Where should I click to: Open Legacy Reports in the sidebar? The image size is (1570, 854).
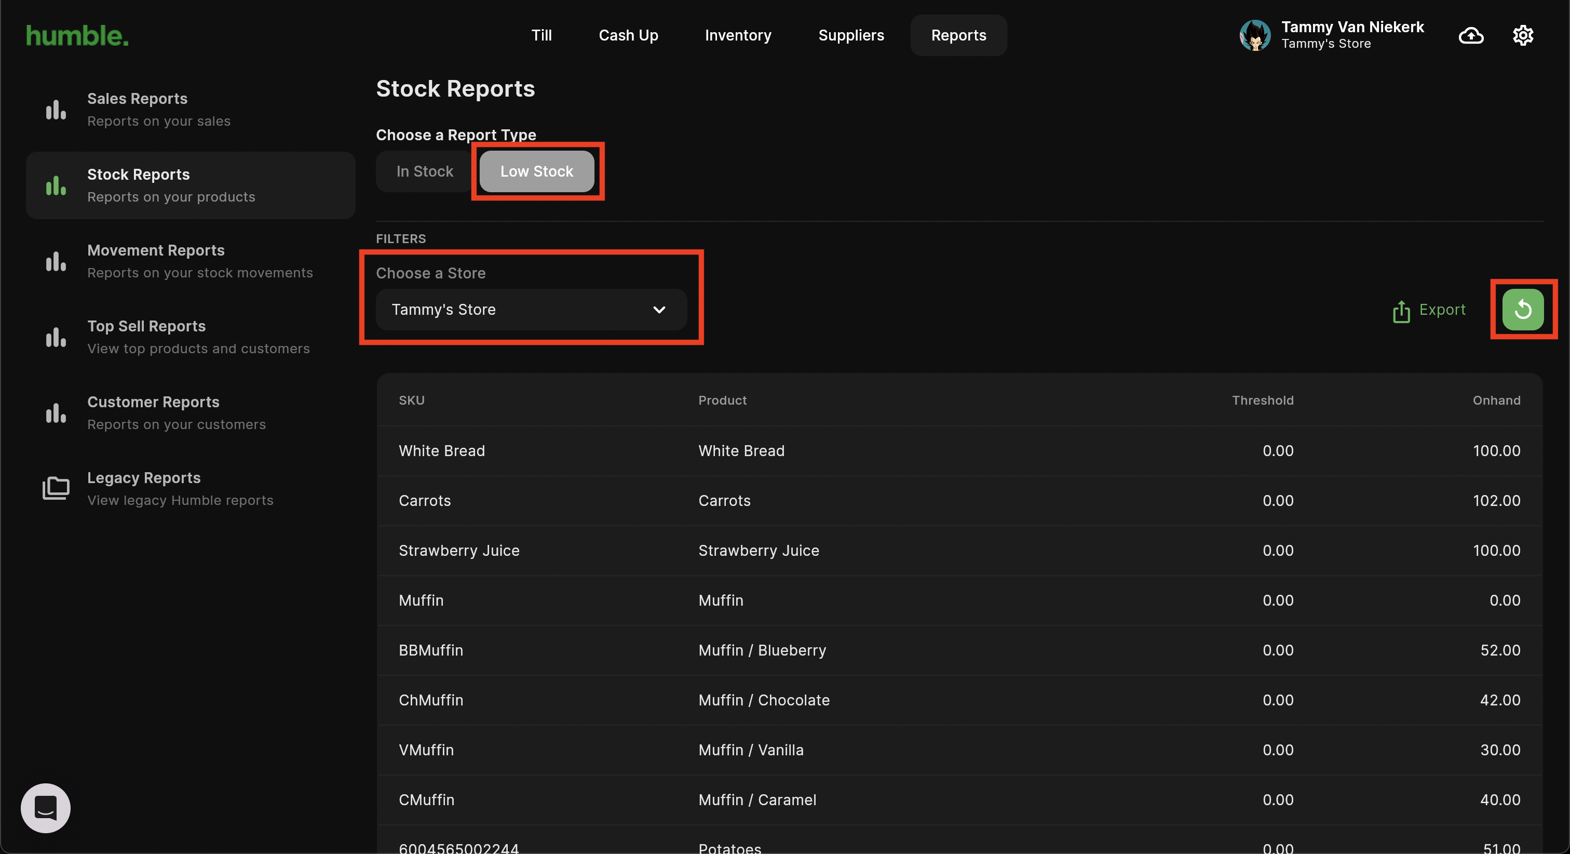pyautogui.click(x=191, y=489)
